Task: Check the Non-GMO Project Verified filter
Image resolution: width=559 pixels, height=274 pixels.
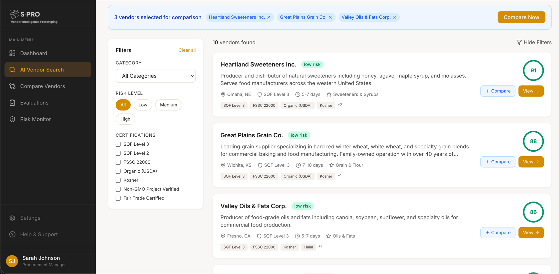Action: tap(118, 189)
